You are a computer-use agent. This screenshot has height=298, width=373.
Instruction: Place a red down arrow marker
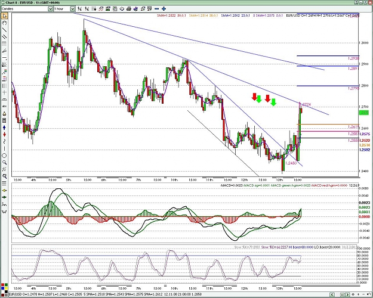pos(4,135)
